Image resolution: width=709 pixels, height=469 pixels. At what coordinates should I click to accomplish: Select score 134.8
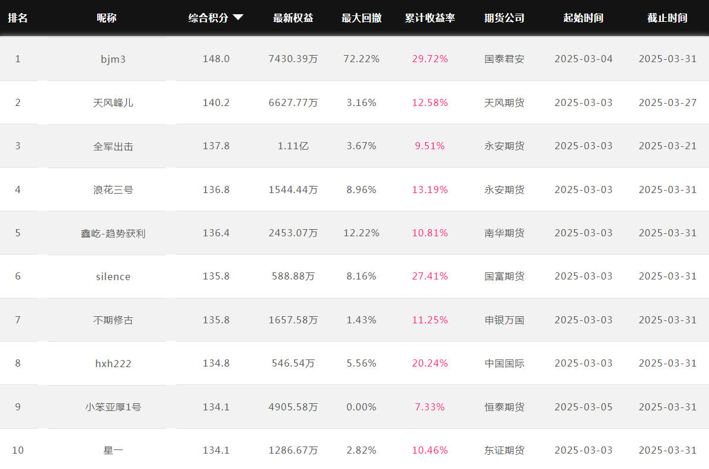(216, 363)
